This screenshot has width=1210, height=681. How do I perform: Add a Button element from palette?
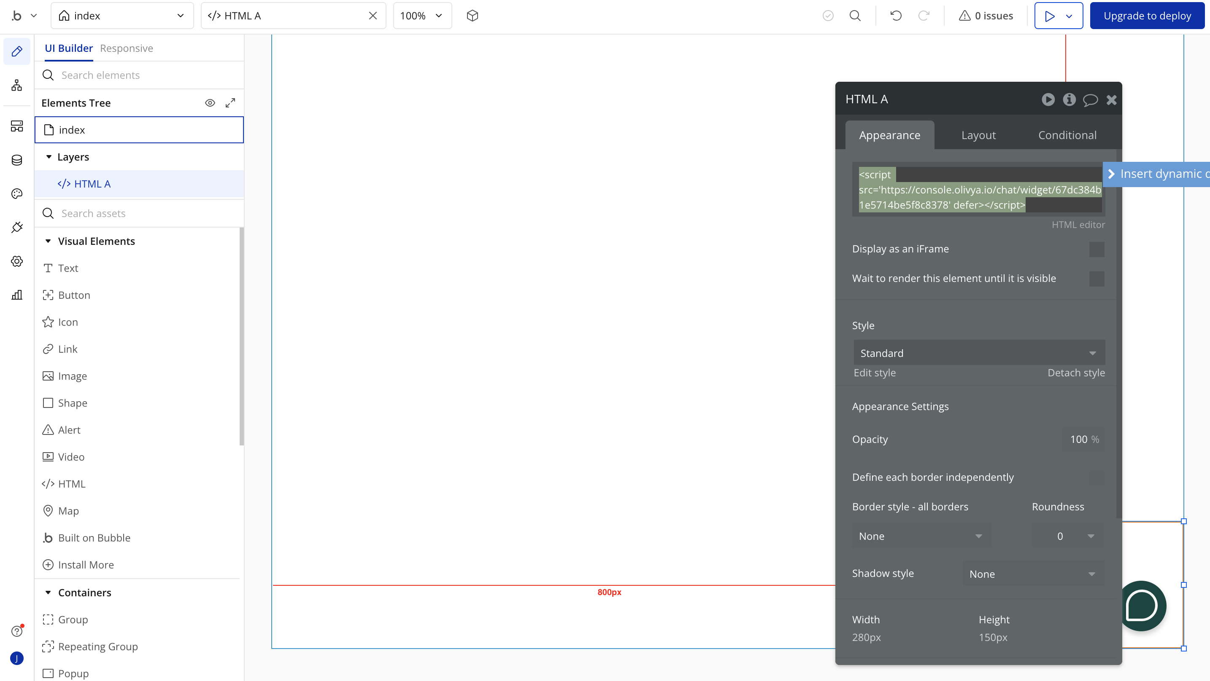[x=66, y=295]
